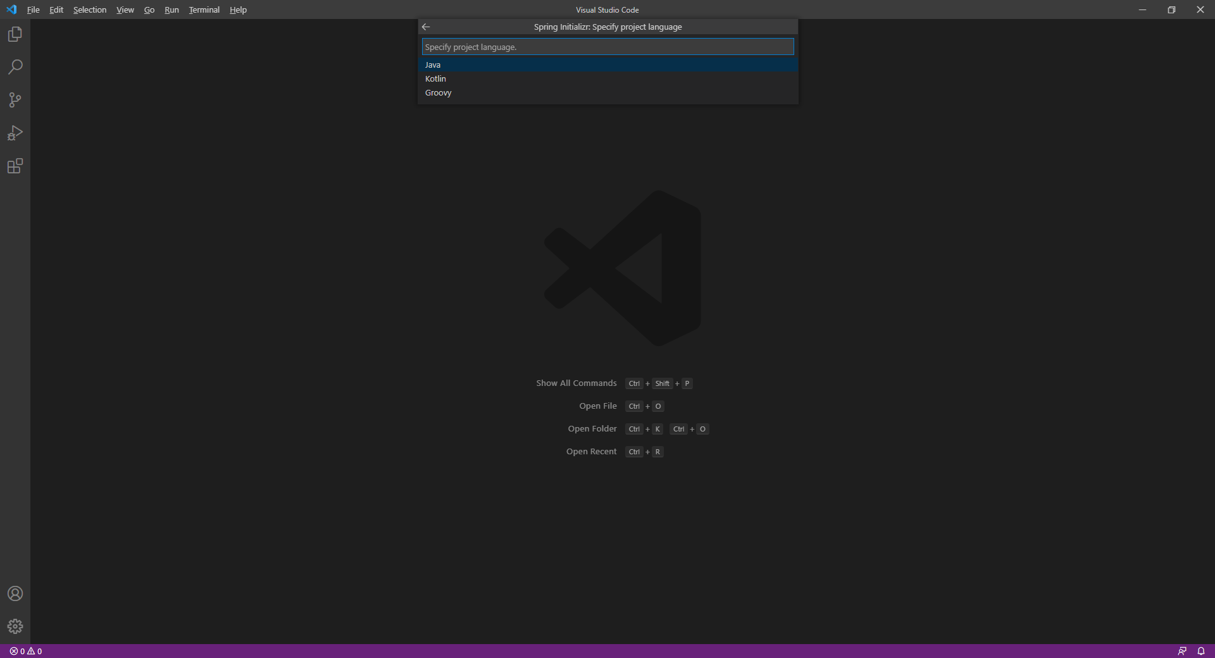Select Kotlin as project language

[x=607, y=78]
